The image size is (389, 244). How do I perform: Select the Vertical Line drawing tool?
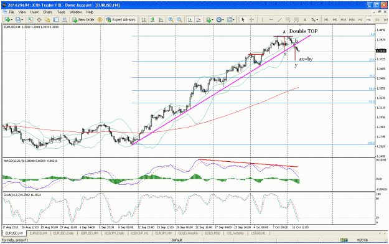[x=262, y=20]
